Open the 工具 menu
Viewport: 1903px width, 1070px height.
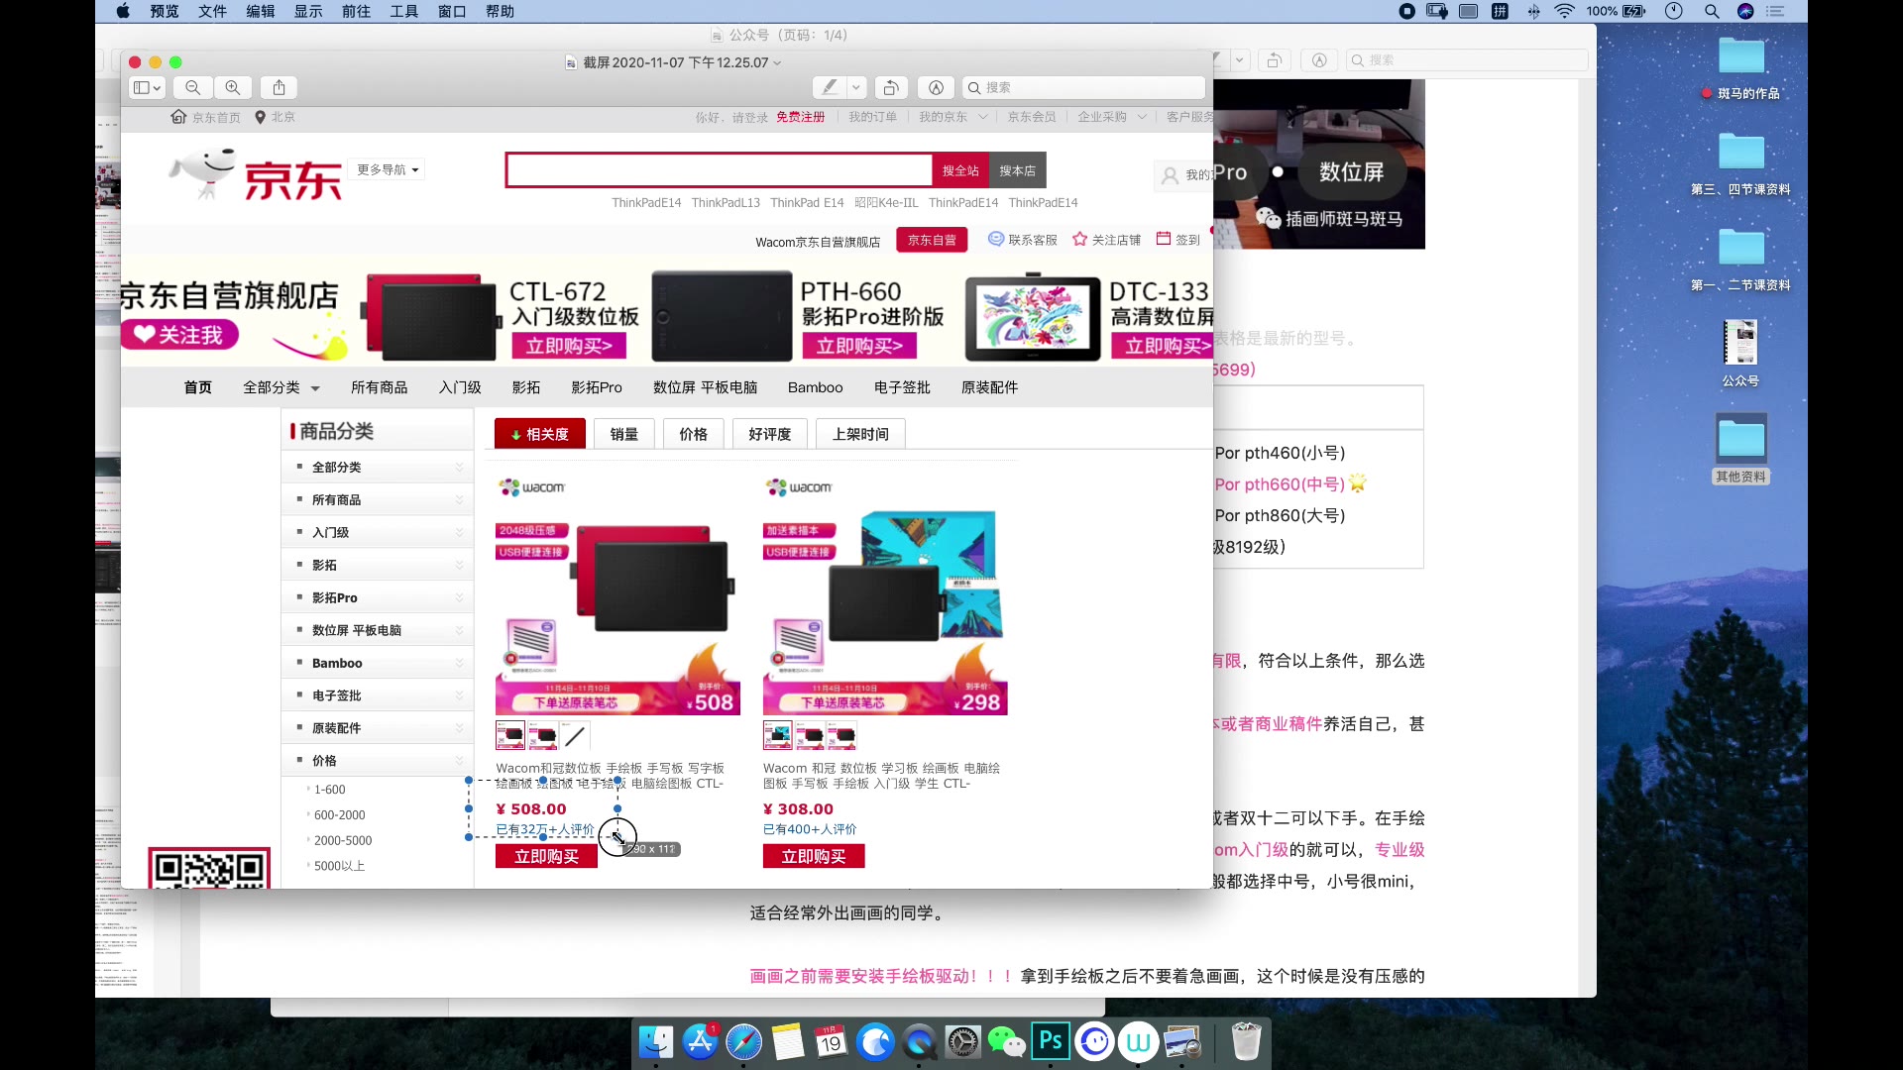[403, 11]
